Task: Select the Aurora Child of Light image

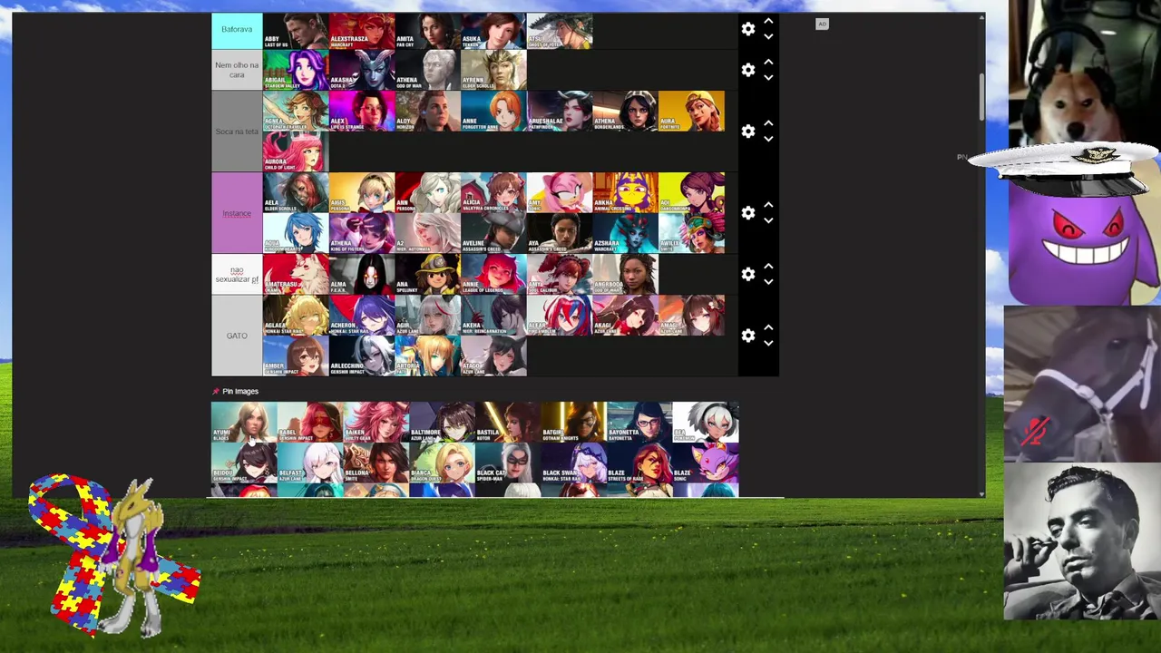Action: [x=296, y=151]
